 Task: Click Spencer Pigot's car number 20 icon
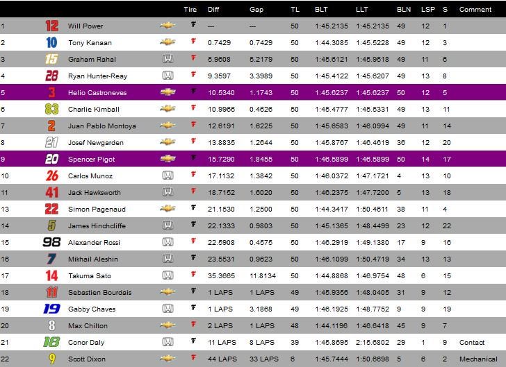(51, 159)
